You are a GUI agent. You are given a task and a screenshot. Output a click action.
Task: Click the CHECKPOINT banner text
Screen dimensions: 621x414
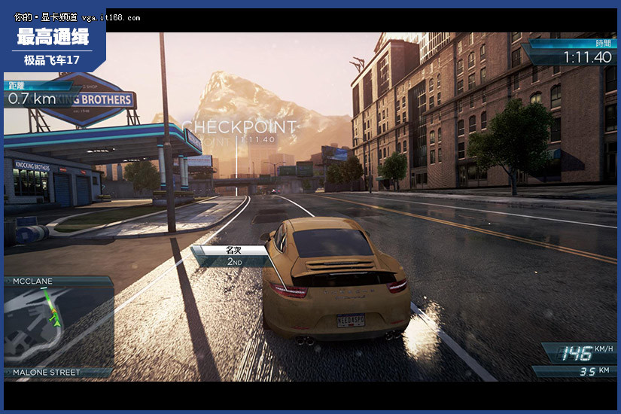click(239, 127)
